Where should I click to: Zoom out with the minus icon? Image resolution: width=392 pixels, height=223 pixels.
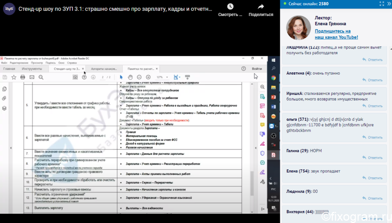139,77
